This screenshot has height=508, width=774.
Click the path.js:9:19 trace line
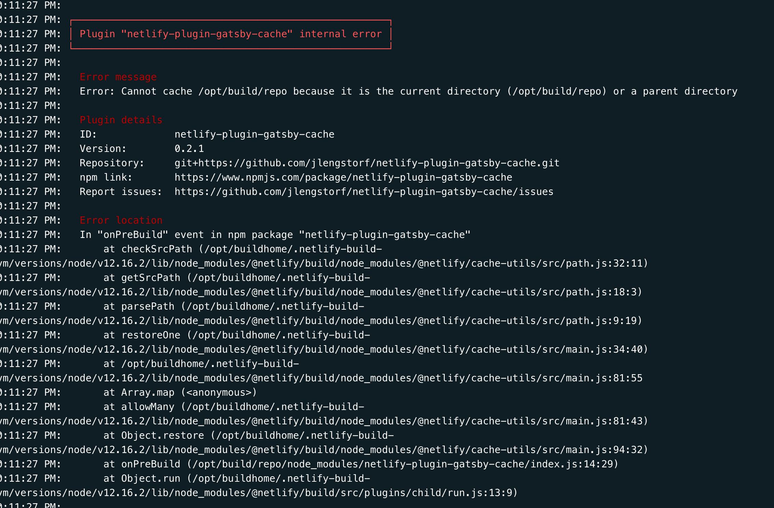pyautogui.click(x=321, y=321)
